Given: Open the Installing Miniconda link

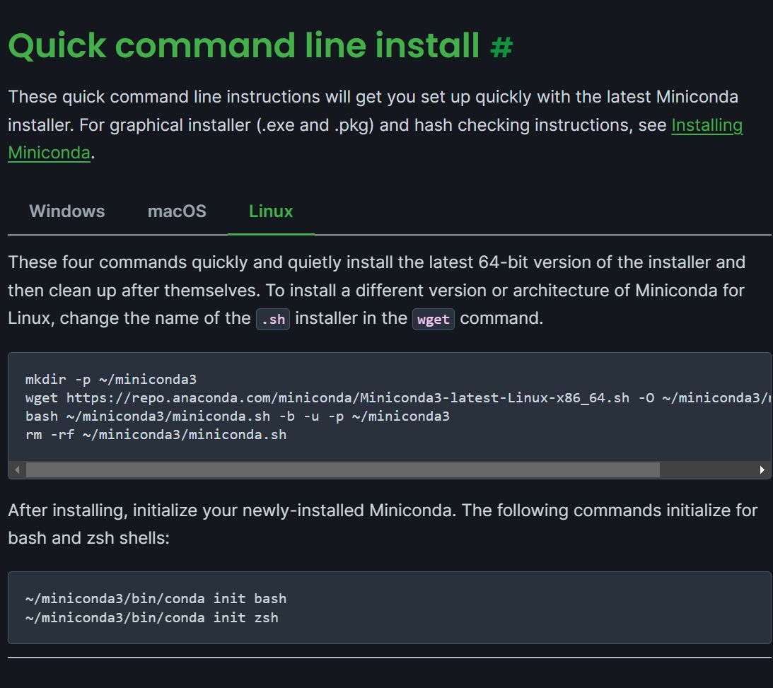Looking at the screenshot, I should (x=706, y=125).
